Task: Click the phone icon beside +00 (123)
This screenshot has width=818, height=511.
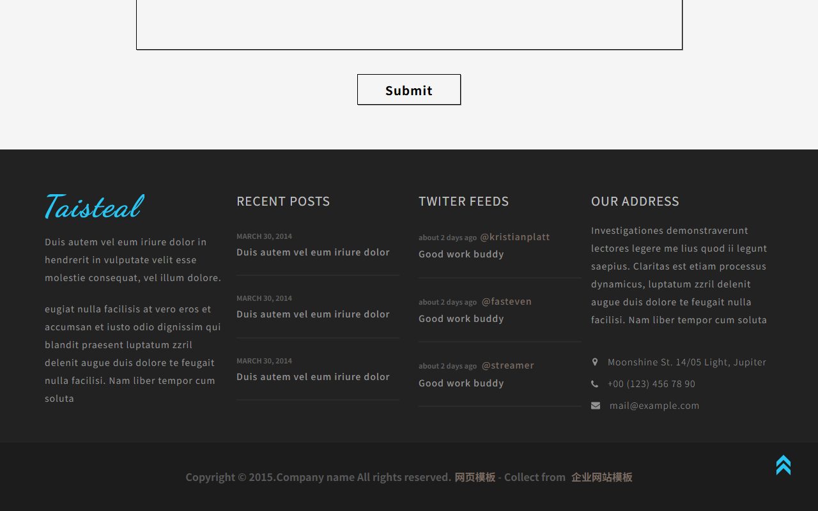Action: (595, 384)
